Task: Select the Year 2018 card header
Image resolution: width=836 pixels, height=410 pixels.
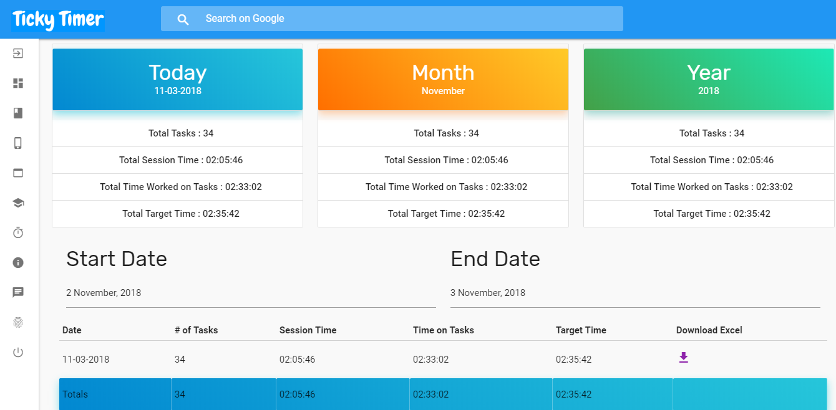Action: (x=709, y=80)
